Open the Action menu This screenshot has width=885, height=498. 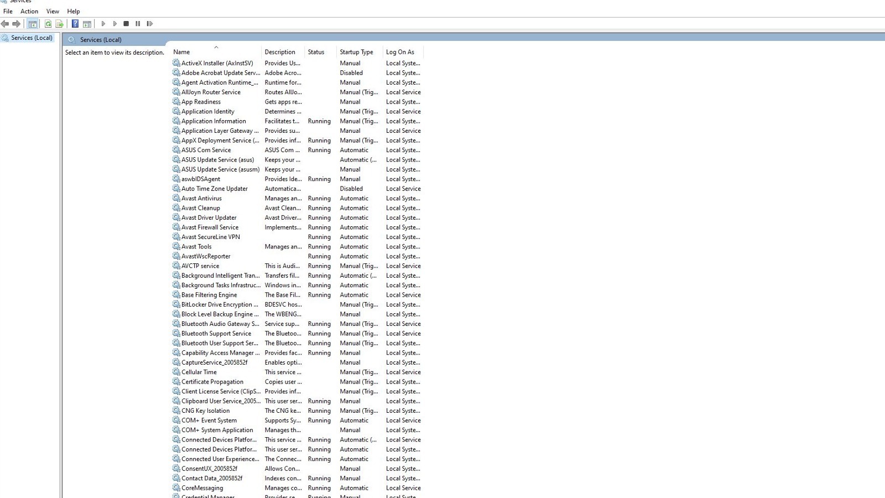[29, 11]
